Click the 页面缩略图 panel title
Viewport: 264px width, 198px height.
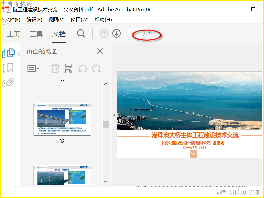[x=42, y=51]
